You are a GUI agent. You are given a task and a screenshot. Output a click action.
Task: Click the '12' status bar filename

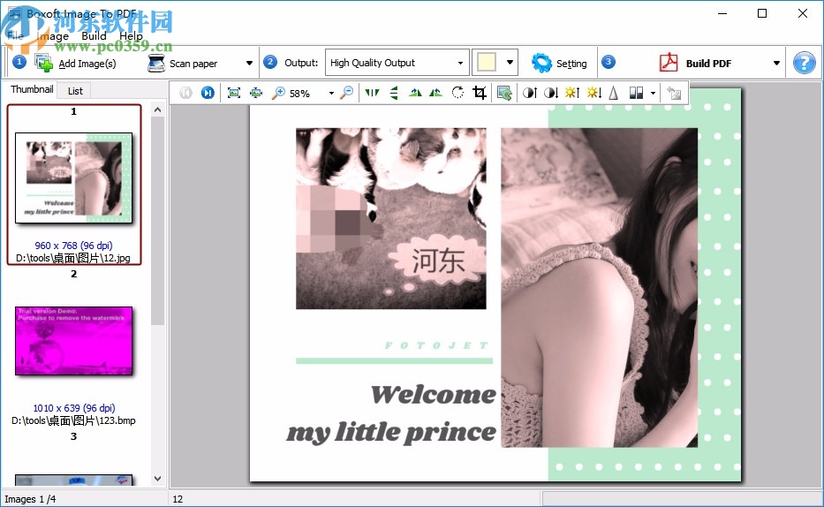point(178,499)
